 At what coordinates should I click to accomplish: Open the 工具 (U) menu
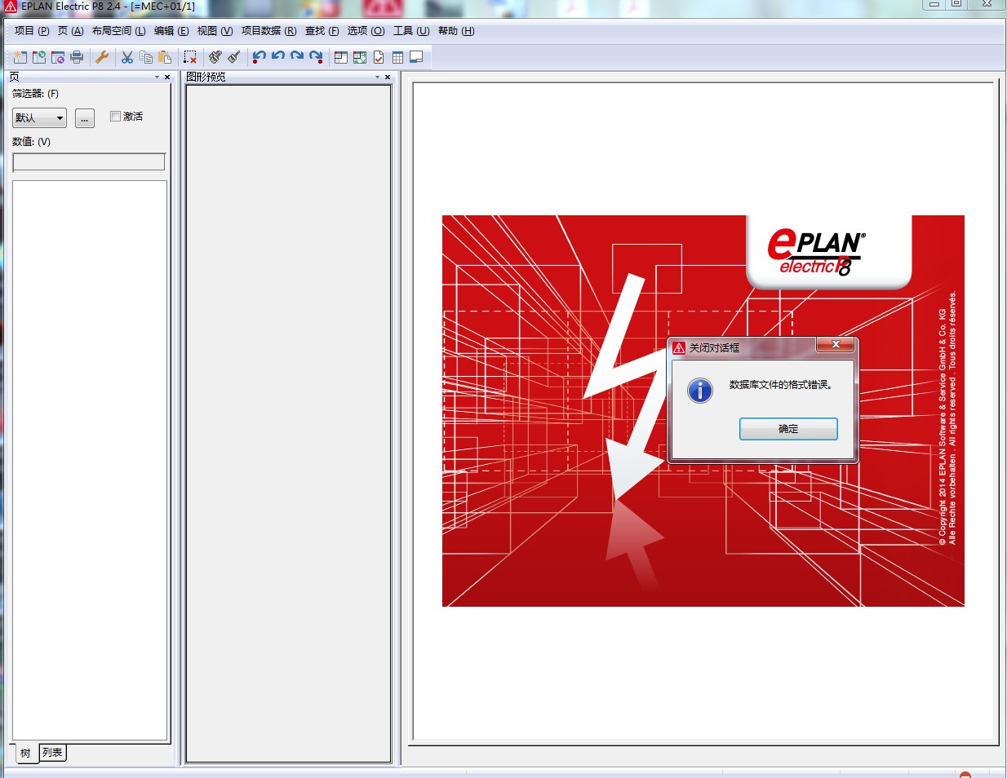(411, 31)
